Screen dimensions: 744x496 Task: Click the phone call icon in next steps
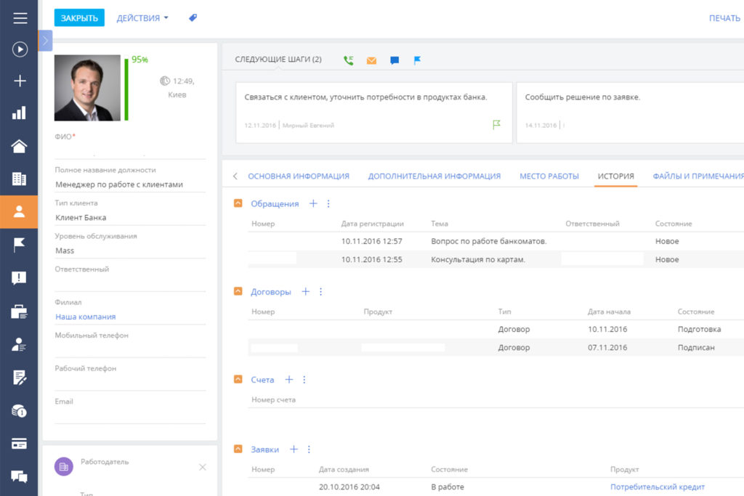349,60
